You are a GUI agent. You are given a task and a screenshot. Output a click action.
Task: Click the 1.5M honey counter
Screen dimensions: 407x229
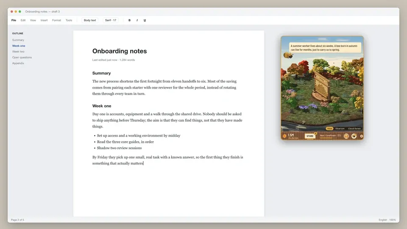coord(291,135)
